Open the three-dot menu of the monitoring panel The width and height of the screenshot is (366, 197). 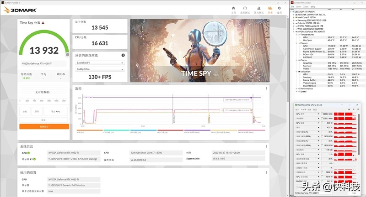click(267, 88)
